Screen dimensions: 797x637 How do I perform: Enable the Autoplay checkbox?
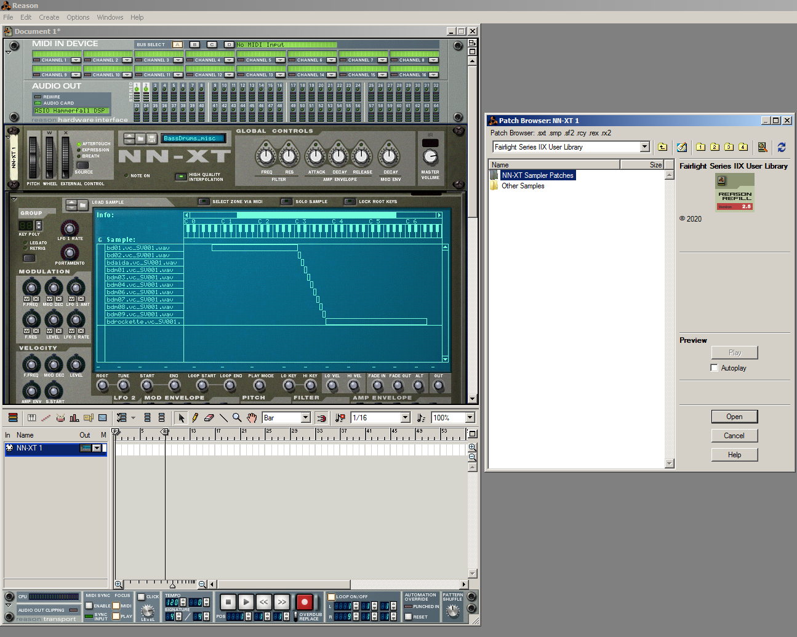(x=714, y=368)
